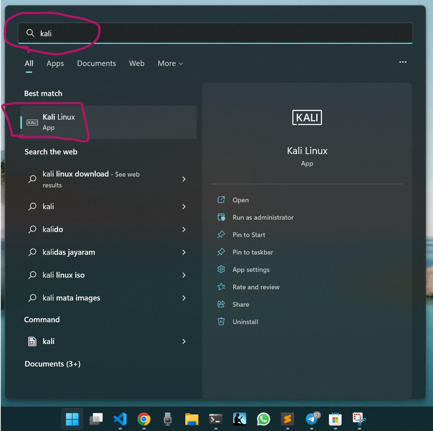Click the share icon beside Share

tap(221, 304)
